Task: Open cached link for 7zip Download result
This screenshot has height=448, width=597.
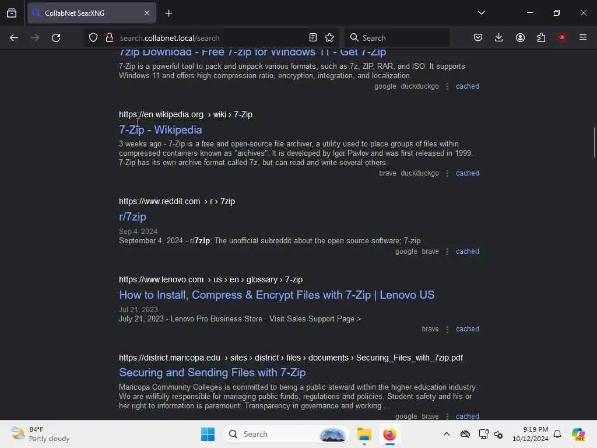Action: 468,86
